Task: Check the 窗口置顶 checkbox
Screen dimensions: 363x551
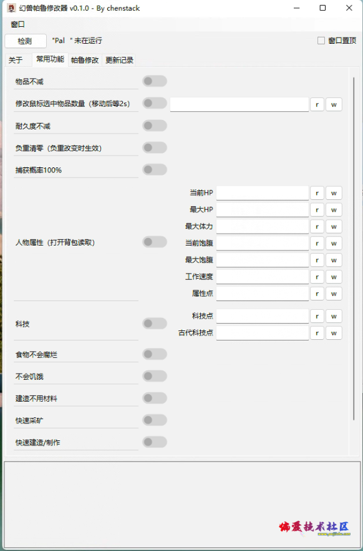Action: point(321,41)
